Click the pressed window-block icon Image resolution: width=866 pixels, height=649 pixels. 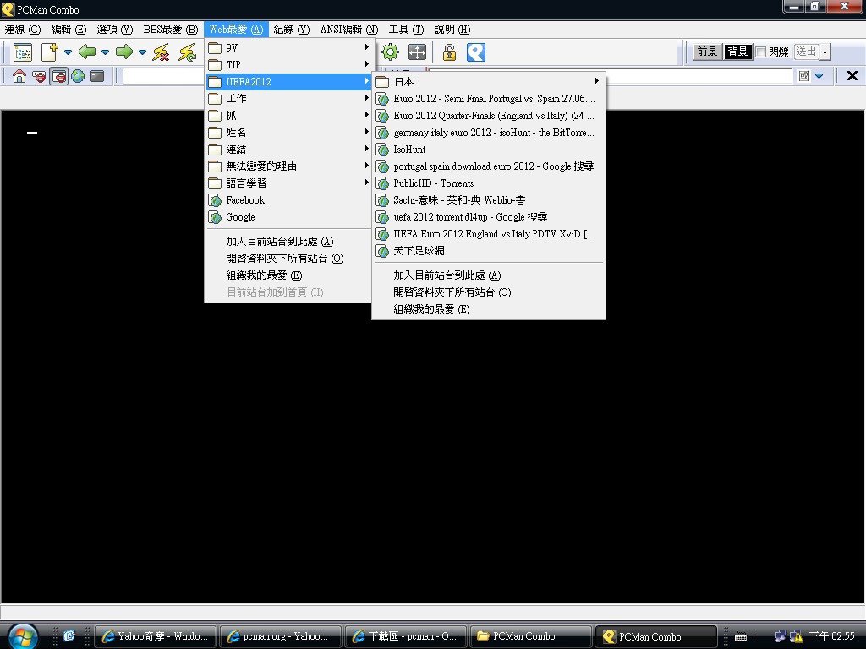point(58,76)
